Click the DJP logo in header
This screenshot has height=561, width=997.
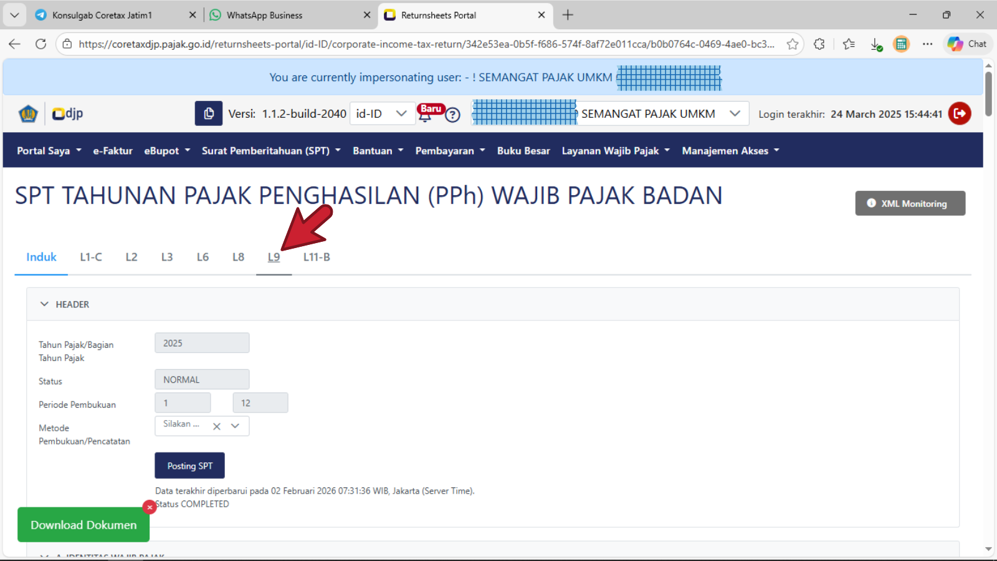[67, 113]
